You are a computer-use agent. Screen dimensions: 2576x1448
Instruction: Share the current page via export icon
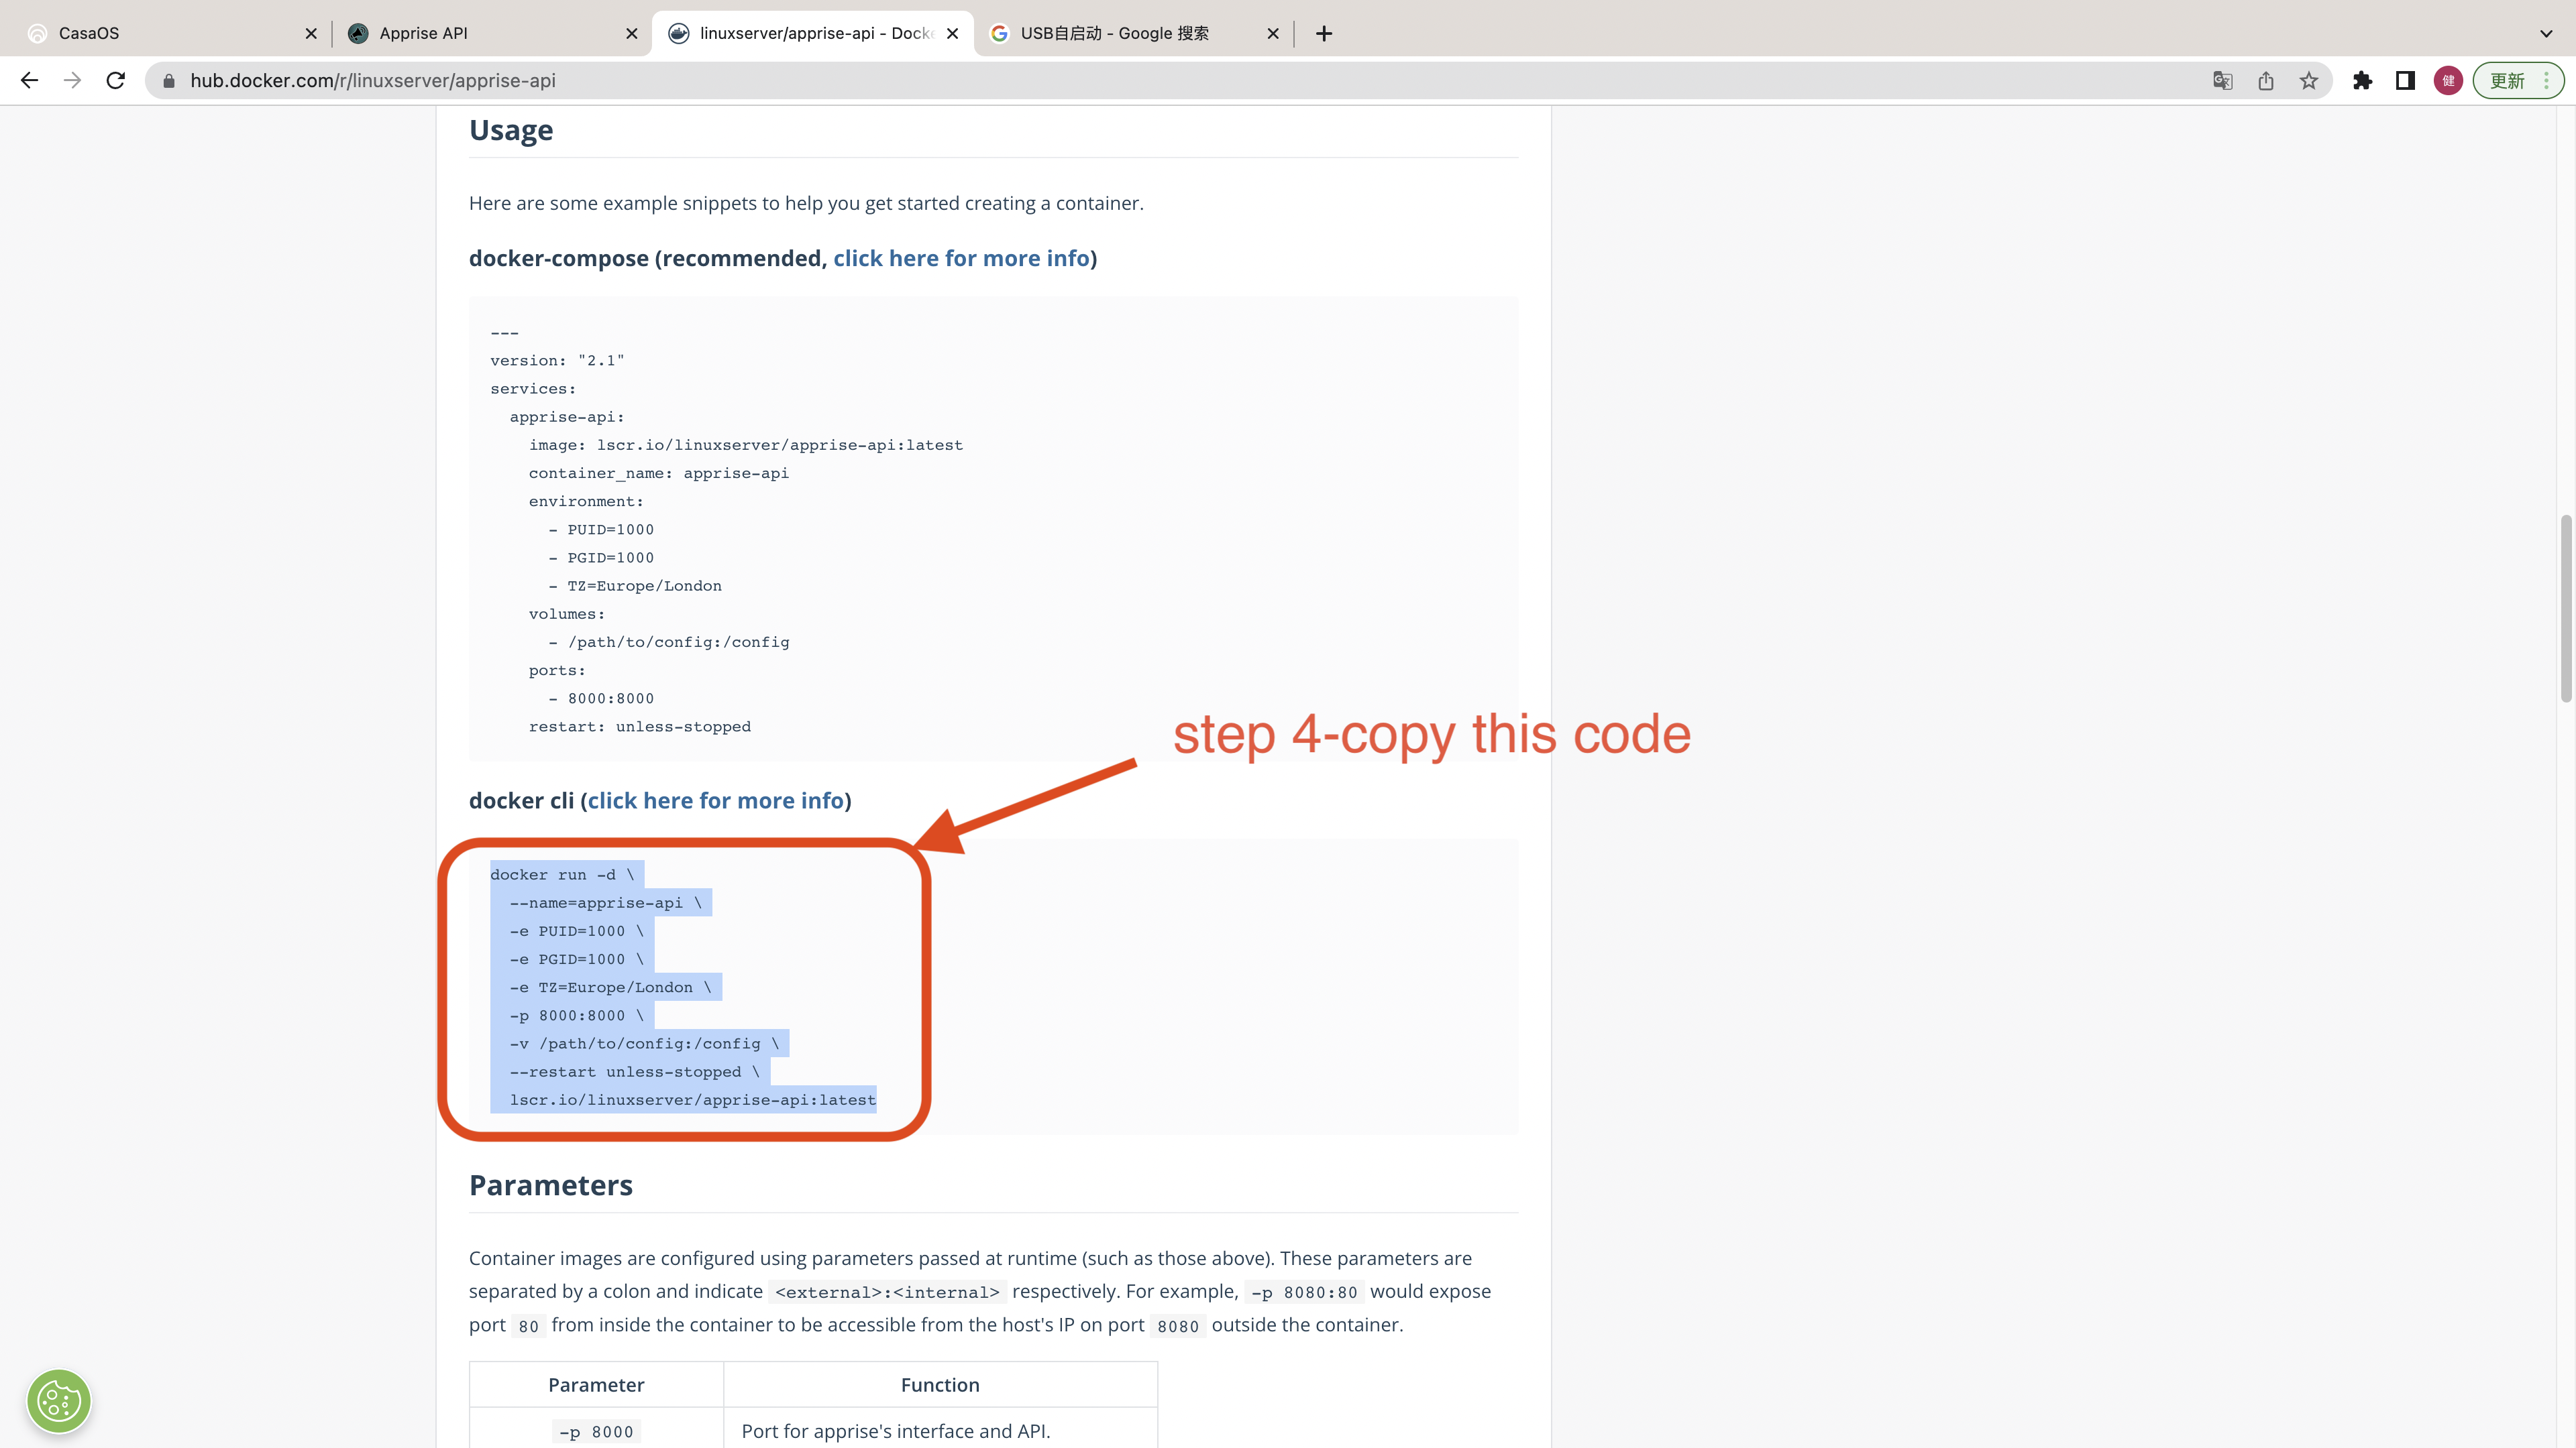[2266, 80]
